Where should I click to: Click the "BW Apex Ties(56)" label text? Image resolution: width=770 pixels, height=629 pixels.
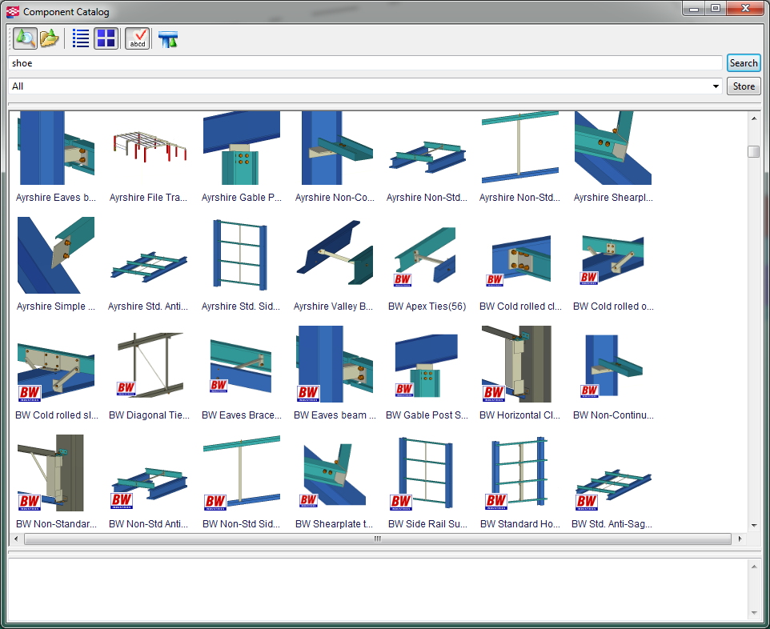[x=427, y=306]
